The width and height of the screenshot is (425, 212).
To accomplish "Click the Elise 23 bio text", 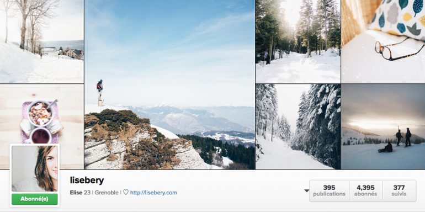I will tap(80, 193).
